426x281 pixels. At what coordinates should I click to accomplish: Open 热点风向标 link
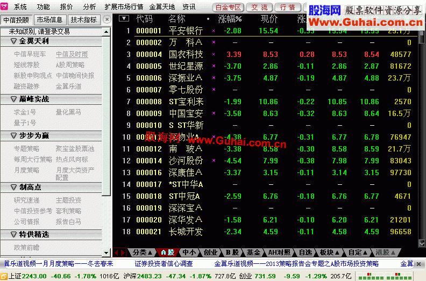pyautogui.click(x=72, y=160)
